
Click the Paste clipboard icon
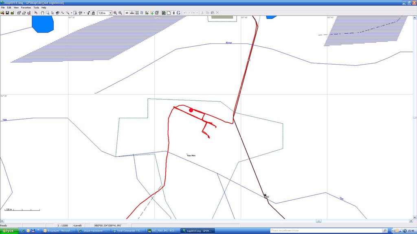coord(213,13)
